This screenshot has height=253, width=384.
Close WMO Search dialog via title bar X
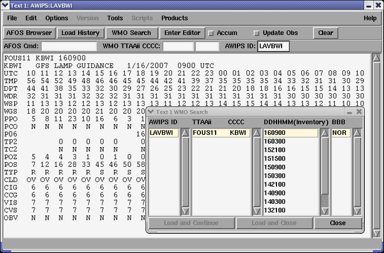click(359, 112)
